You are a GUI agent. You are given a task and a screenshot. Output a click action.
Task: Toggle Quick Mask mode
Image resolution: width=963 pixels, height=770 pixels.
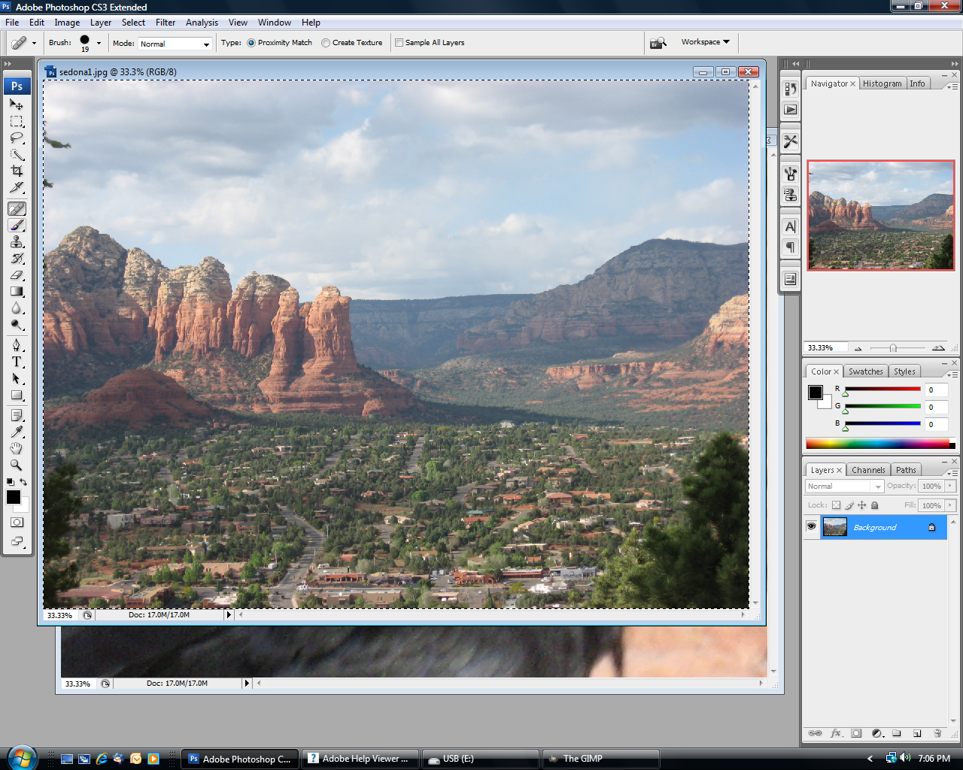click(x=17, y=522)
